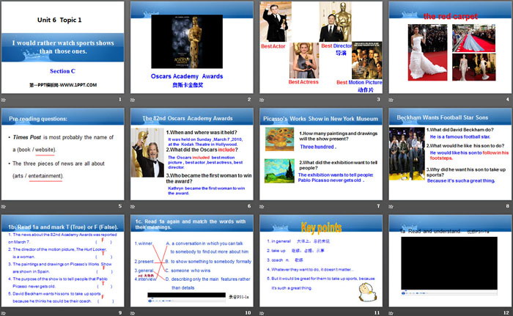The width and height of the screenshot is (513, 316).
Task: Click the slide number 12 label
Action: pos(506,313)
